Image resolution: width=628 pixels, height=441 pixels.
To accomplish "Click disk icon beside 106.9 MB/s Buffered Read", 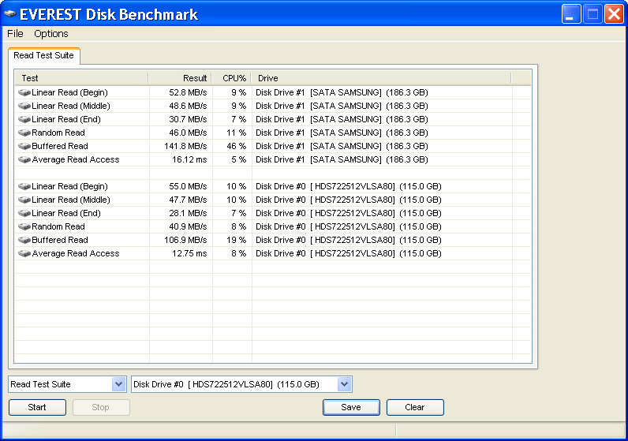I will (24, 241).
